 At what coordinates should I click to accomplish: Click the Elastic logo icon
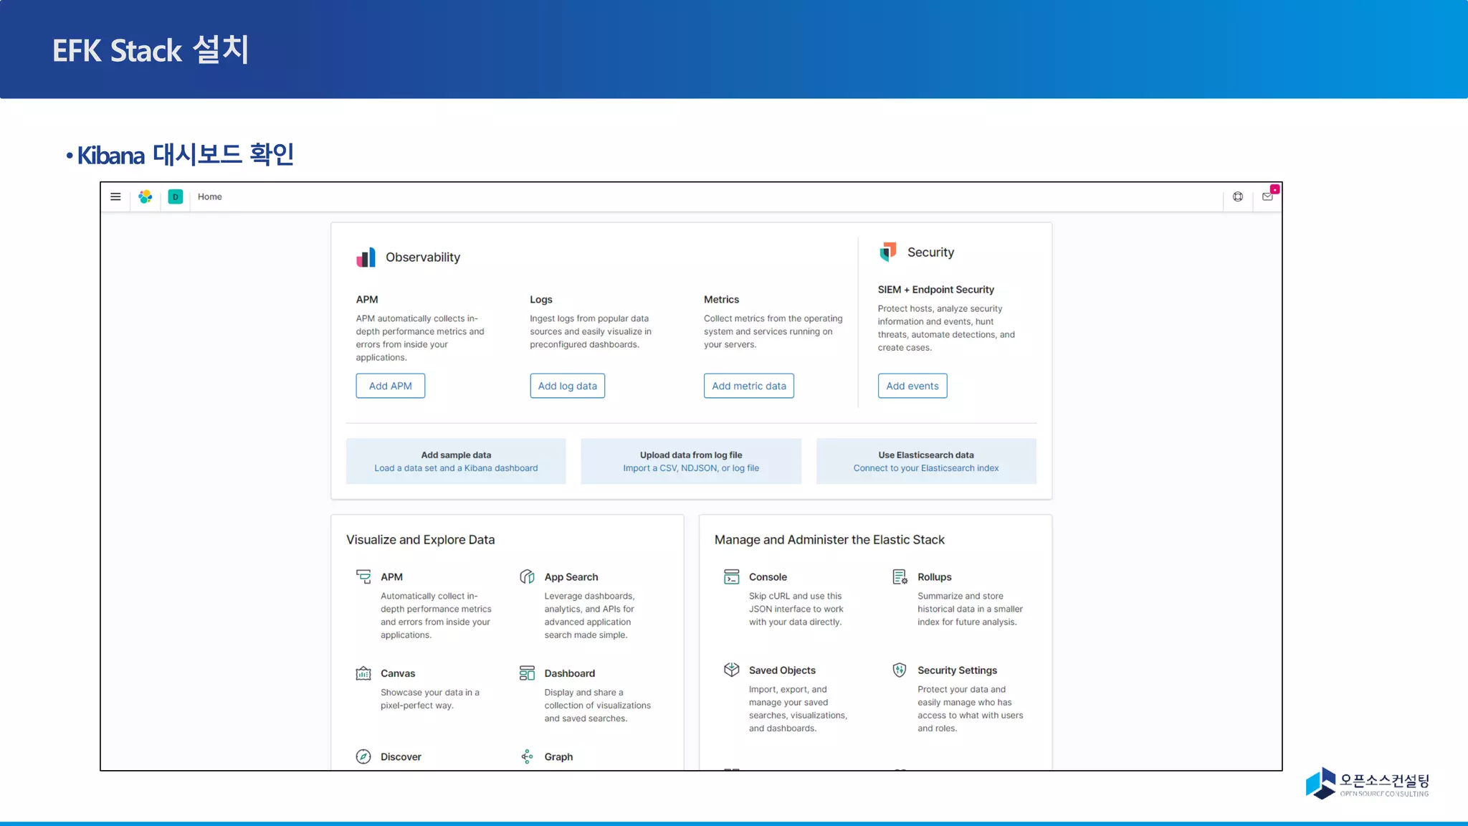coord(146,196)
